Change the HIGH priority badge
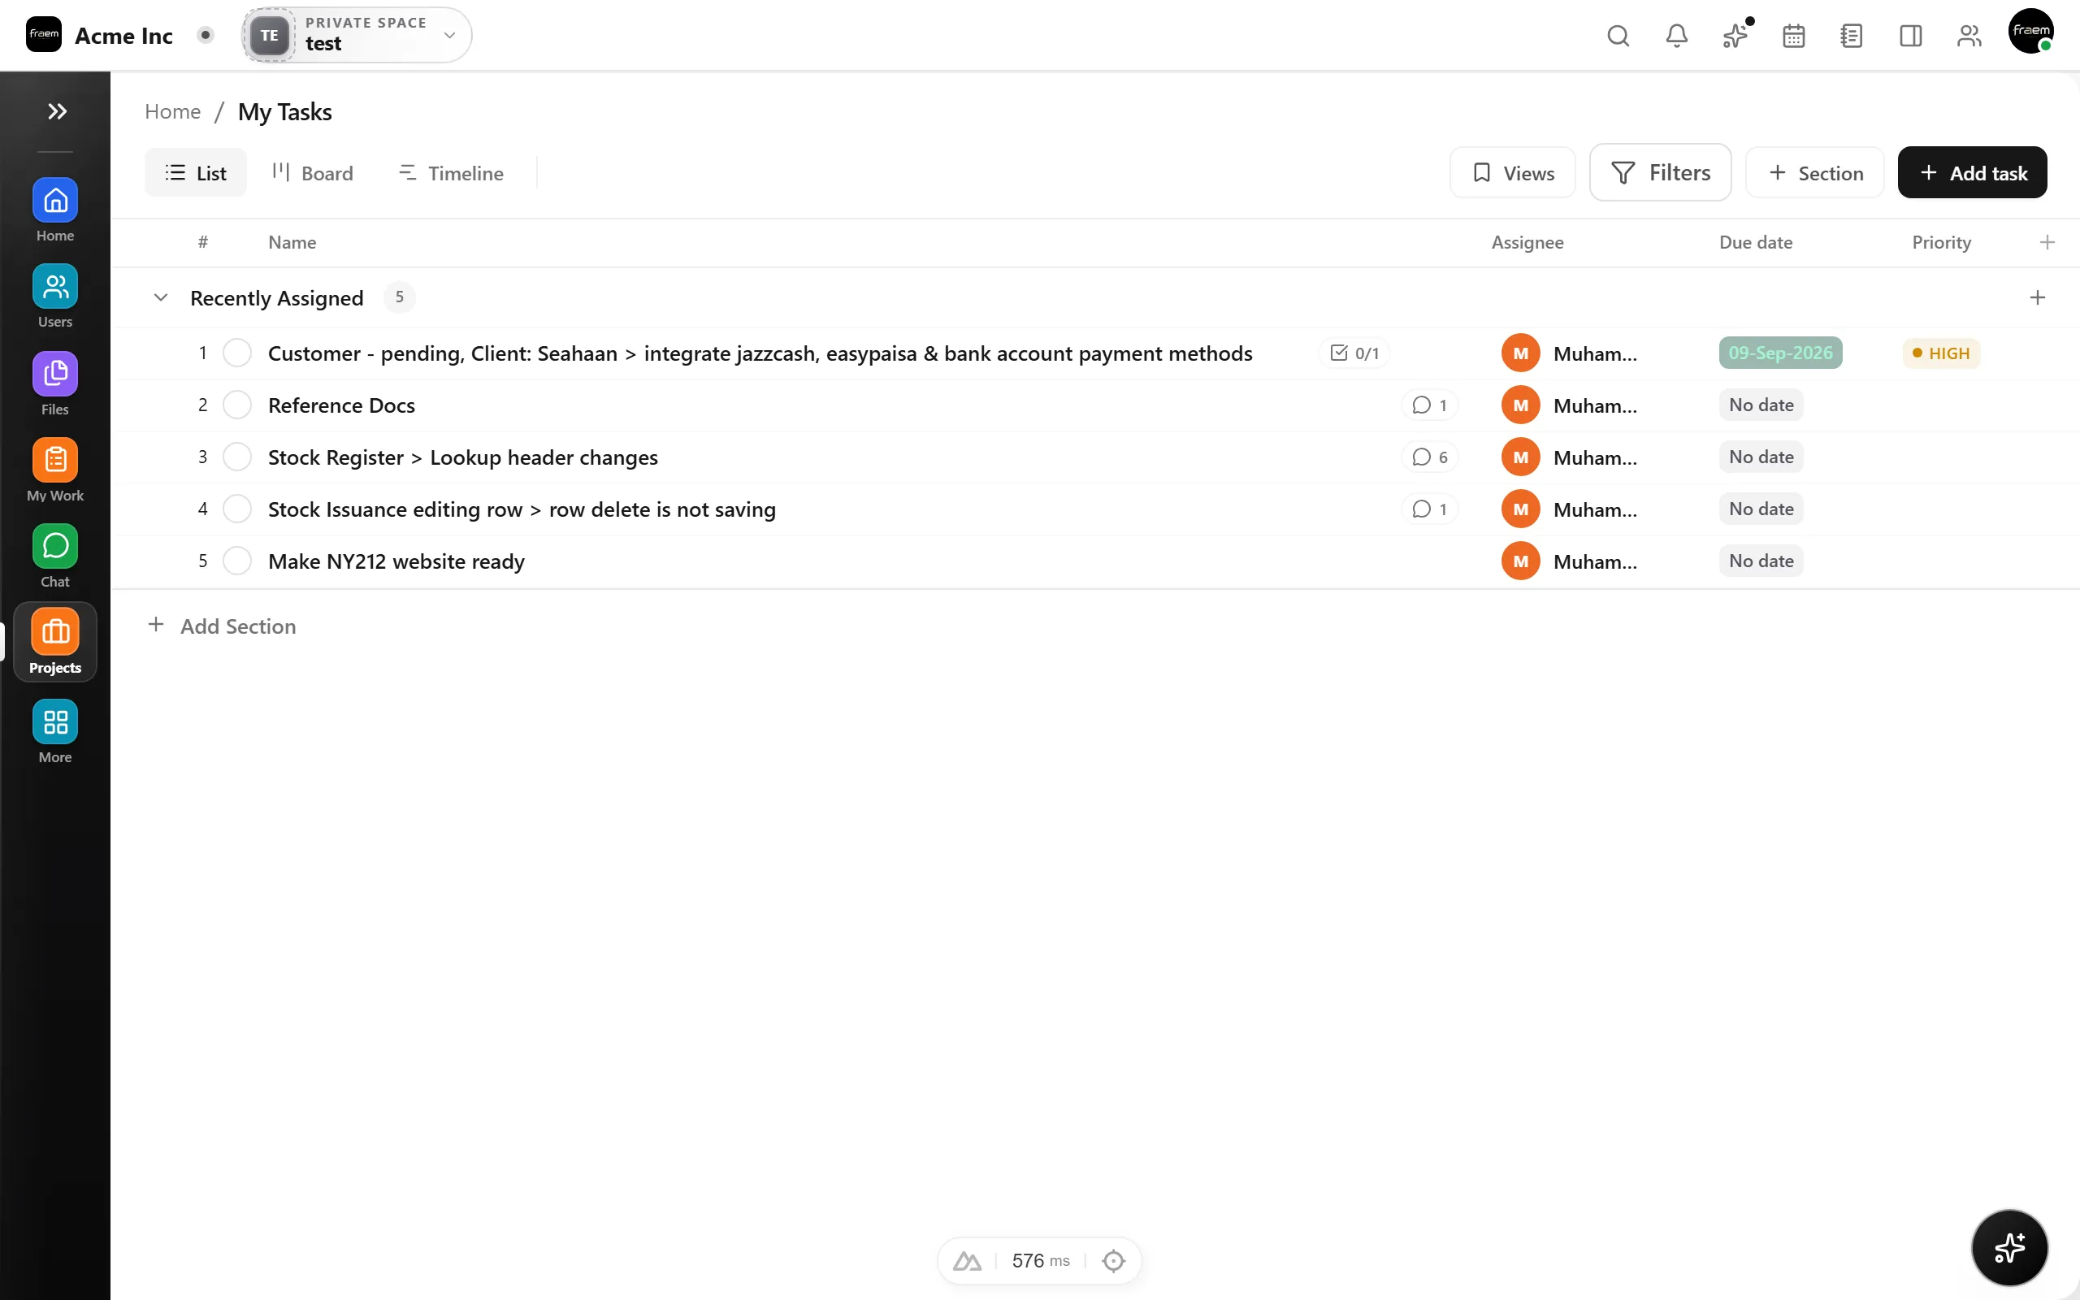This screenshot has width=2080, height=1300. coord(1941,353)
